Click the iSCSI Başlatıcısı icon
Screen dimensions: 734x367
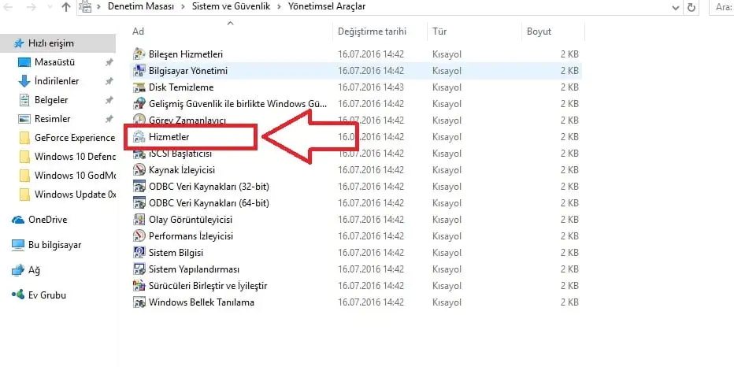[139, 154]
